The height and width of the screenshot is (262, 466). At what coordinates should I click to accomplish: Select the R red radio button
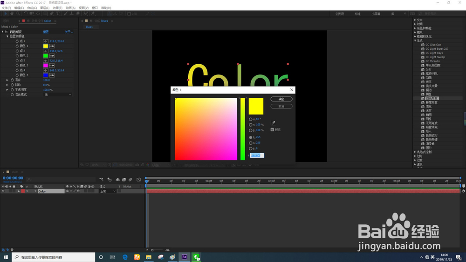[251, 137]
